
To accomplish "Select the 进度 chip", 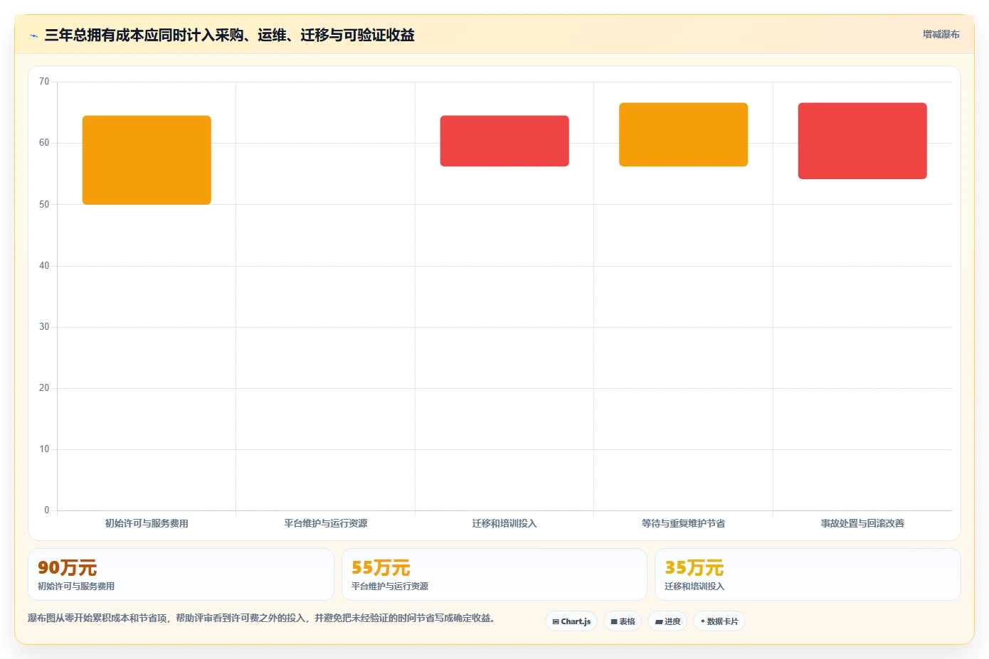I will tap(667, 621).
